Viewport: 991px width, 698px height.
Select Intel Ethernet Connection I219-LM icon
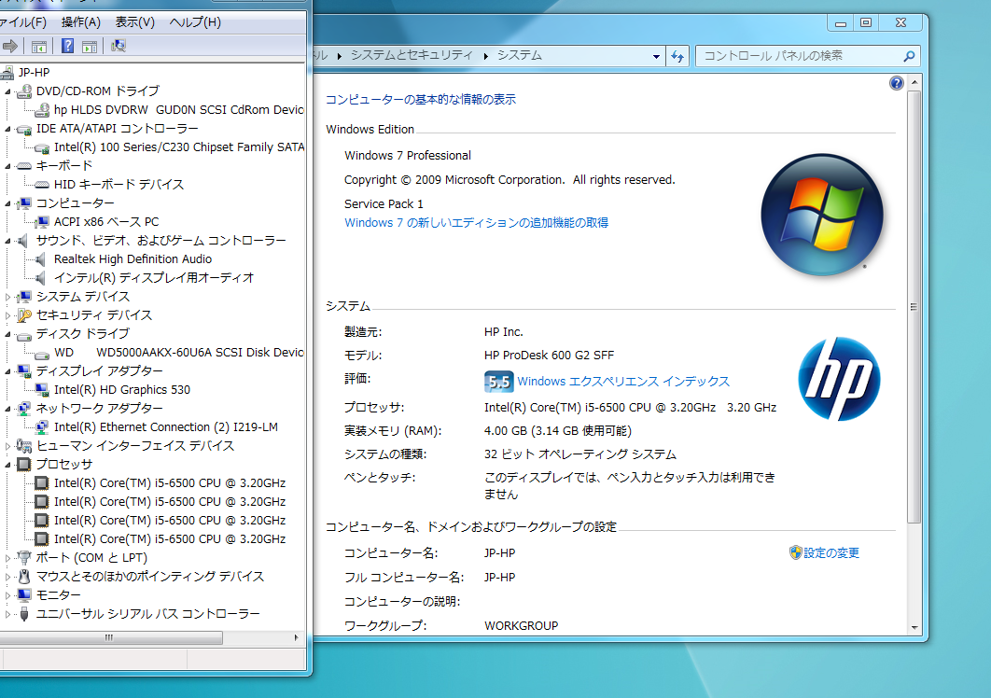[x=42, y=427]
